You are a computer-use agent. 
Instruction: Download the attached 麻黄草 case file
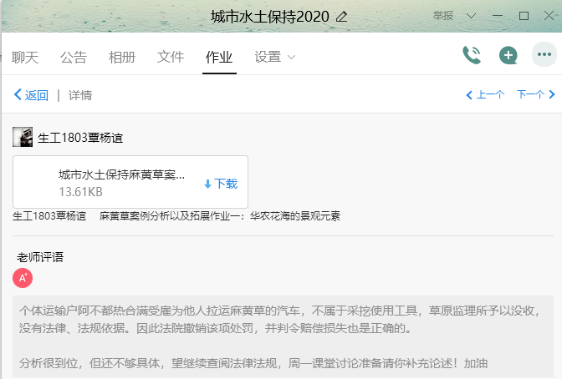click(221, 184)
